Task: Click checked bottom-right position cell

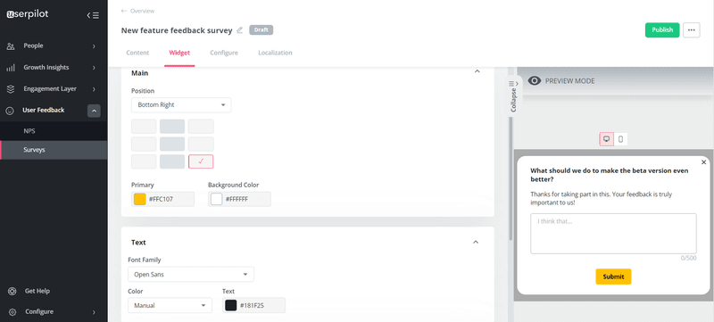Action: (x=201, y=161)
